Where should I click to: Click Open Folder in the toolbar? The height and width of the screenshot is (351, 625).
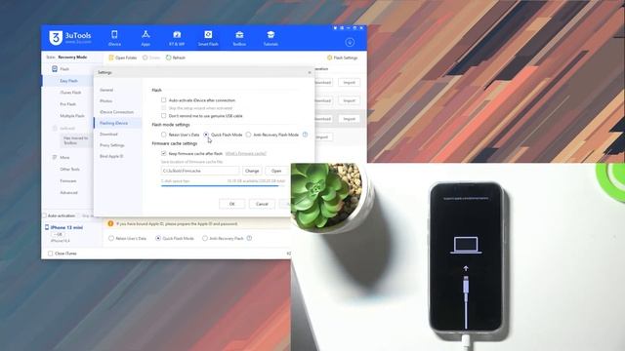(123, 58)
